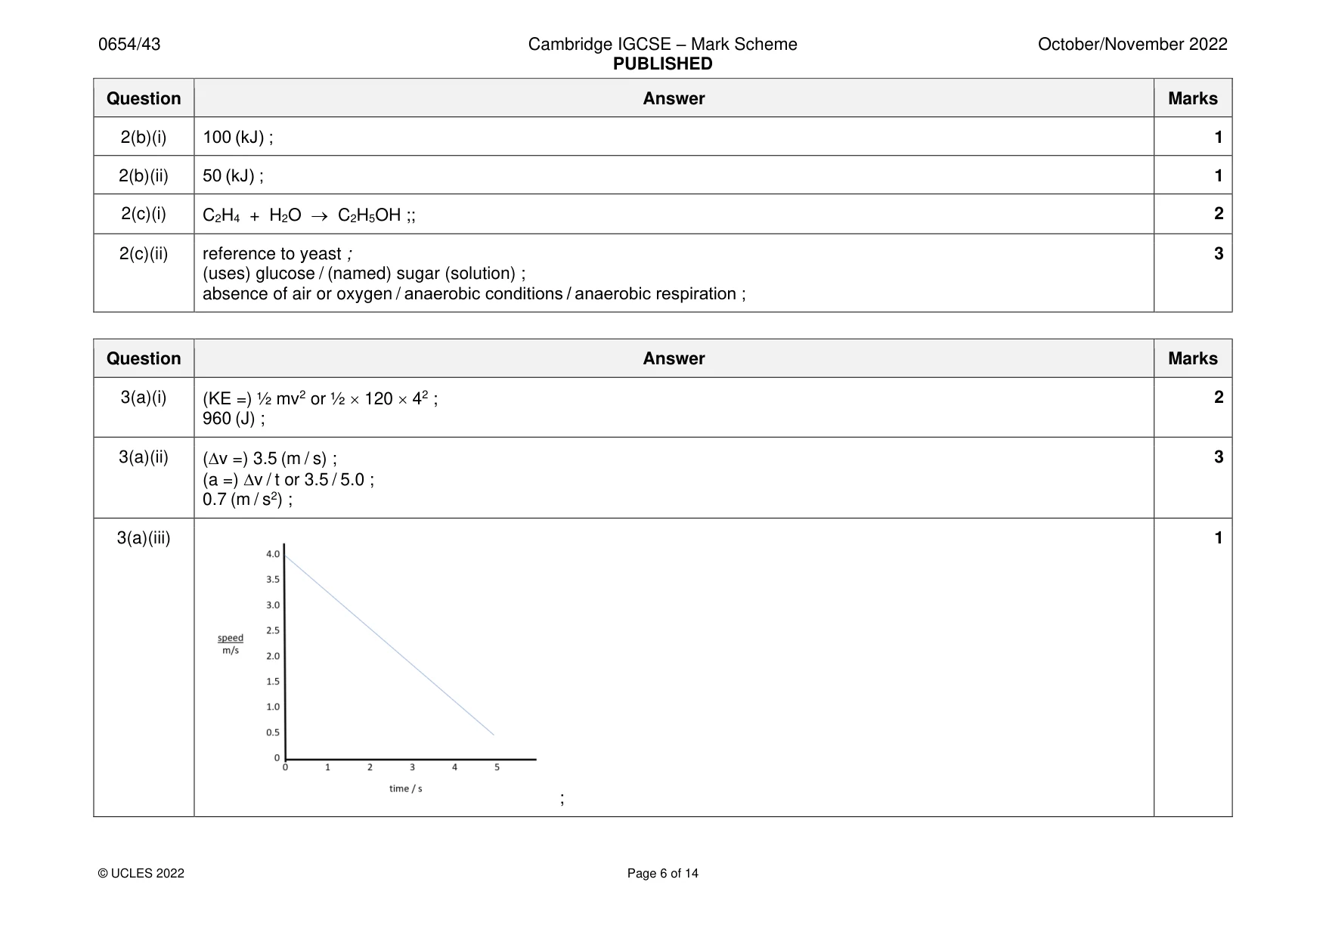Click the KE = ½ mv² formula
Screen dimensions: 1326x938
click(x=320, y=398)
